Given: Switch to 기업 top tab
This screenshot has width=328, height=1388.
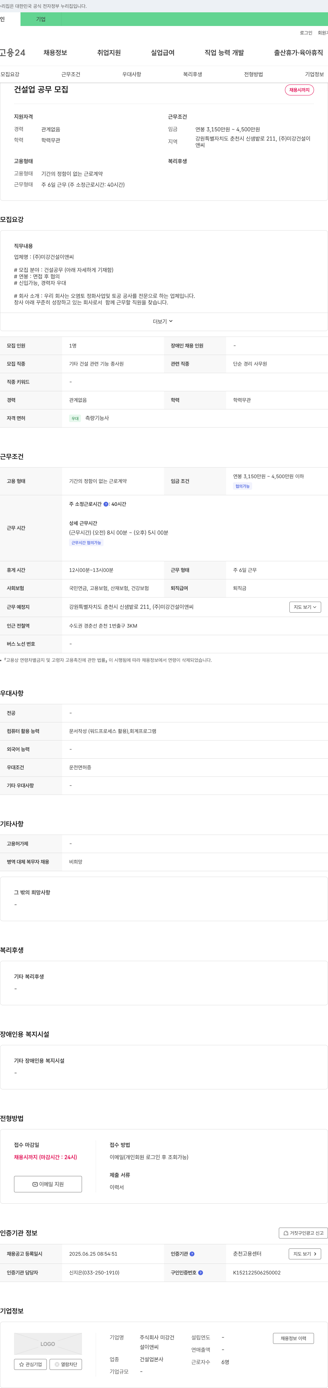Looking at the screenshot, I should coord(41,19).
